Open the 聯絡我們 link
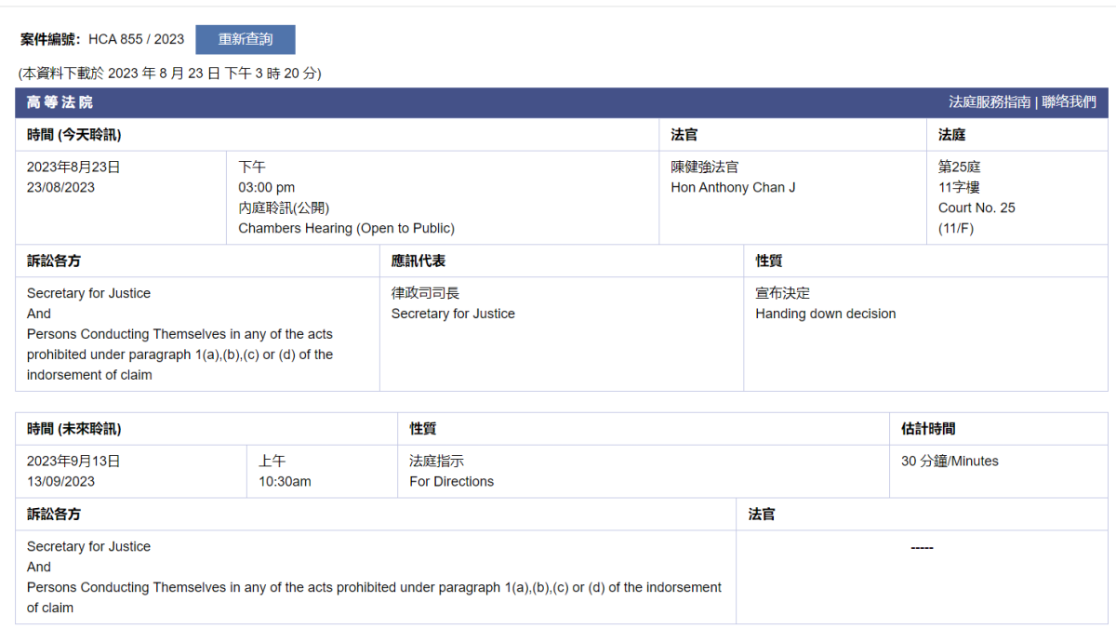The image size is (1116, 629). [1069, 102]
